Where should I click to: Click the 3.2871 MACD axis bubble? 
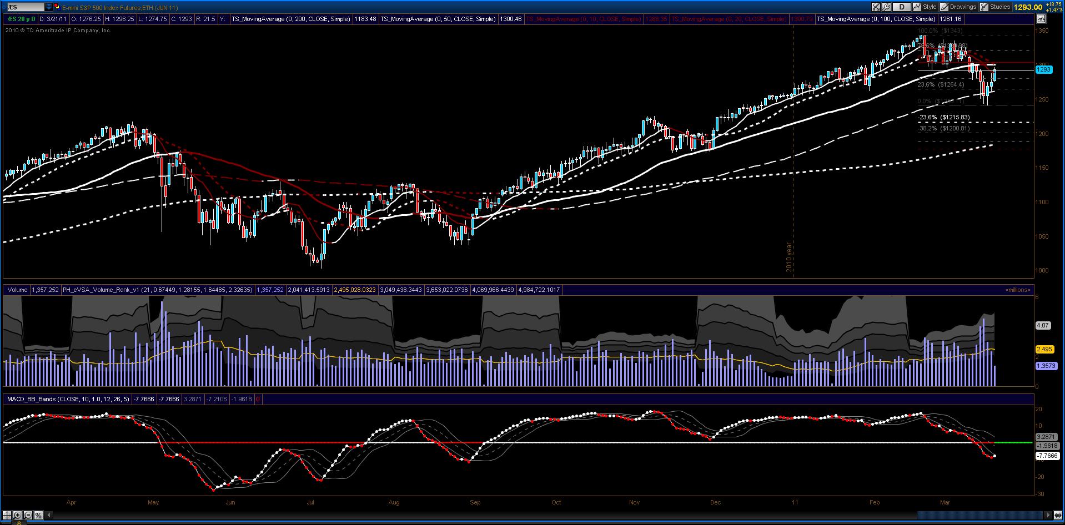1046,437
